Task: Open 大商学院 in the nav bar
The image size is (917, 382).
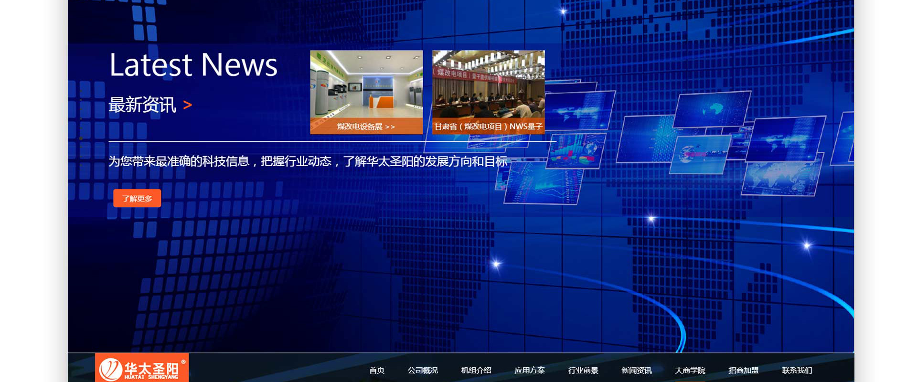Action: (690, 370)
